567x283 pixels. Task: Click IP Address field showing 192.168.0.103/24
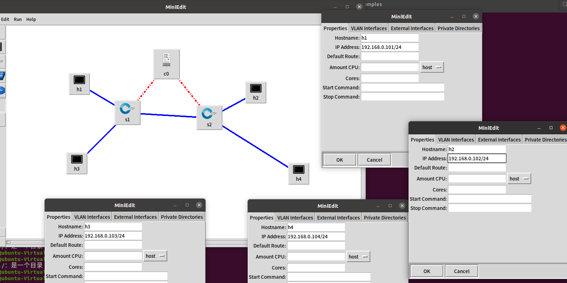click(x=113, y=236)
